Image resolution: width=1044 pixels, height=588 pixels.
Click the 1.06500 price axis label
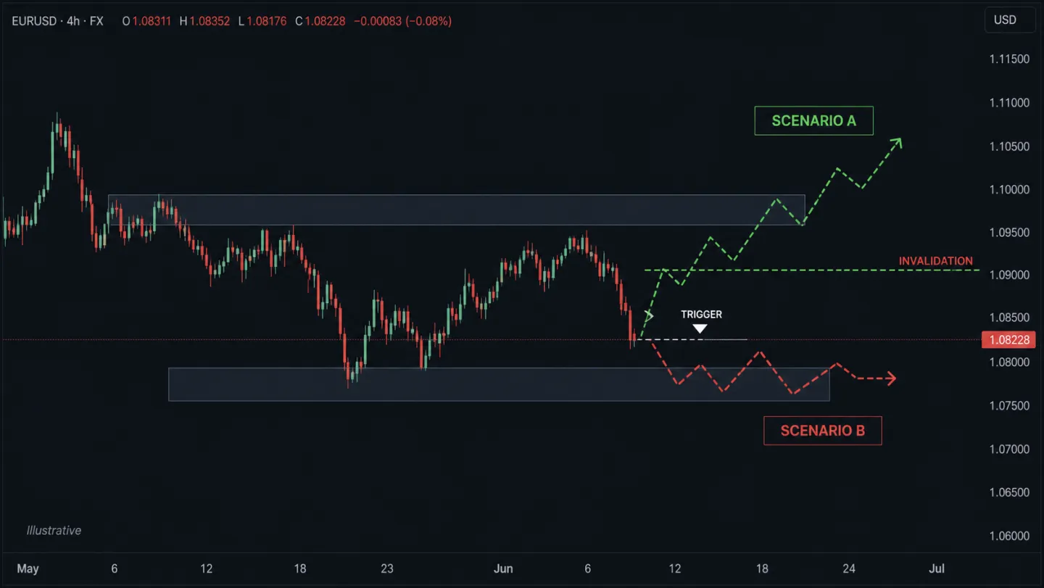1009,492
